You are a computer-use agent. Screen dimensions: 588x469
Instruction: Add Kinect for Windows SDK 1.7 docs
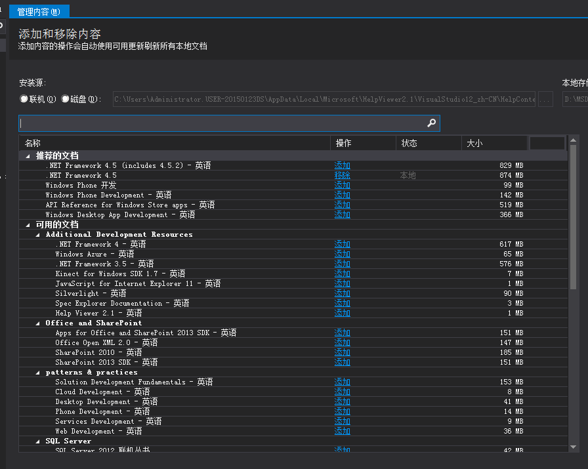[x=342, y=274]
